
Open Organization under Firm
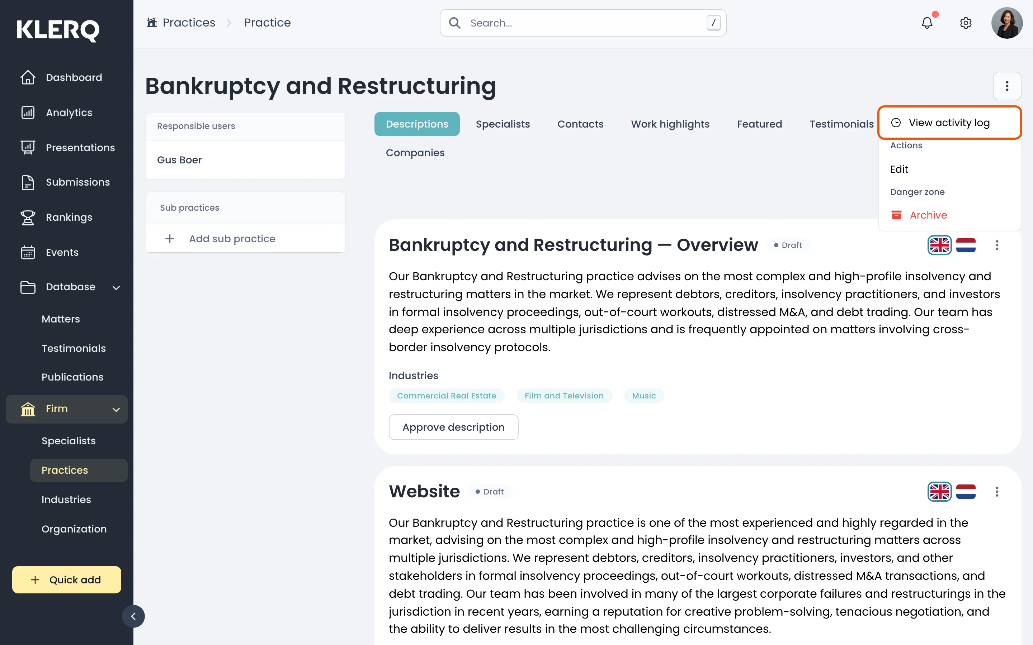[x=74, y=529]
